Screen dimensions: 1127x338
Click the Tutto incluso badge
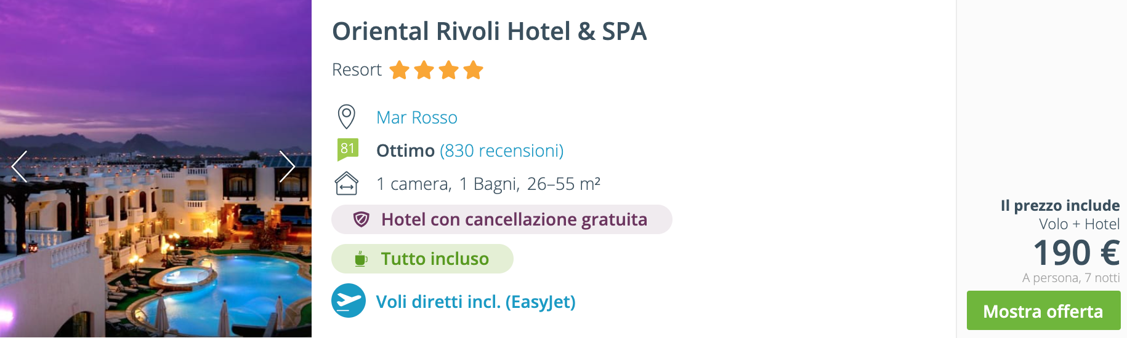coord(422,259)
